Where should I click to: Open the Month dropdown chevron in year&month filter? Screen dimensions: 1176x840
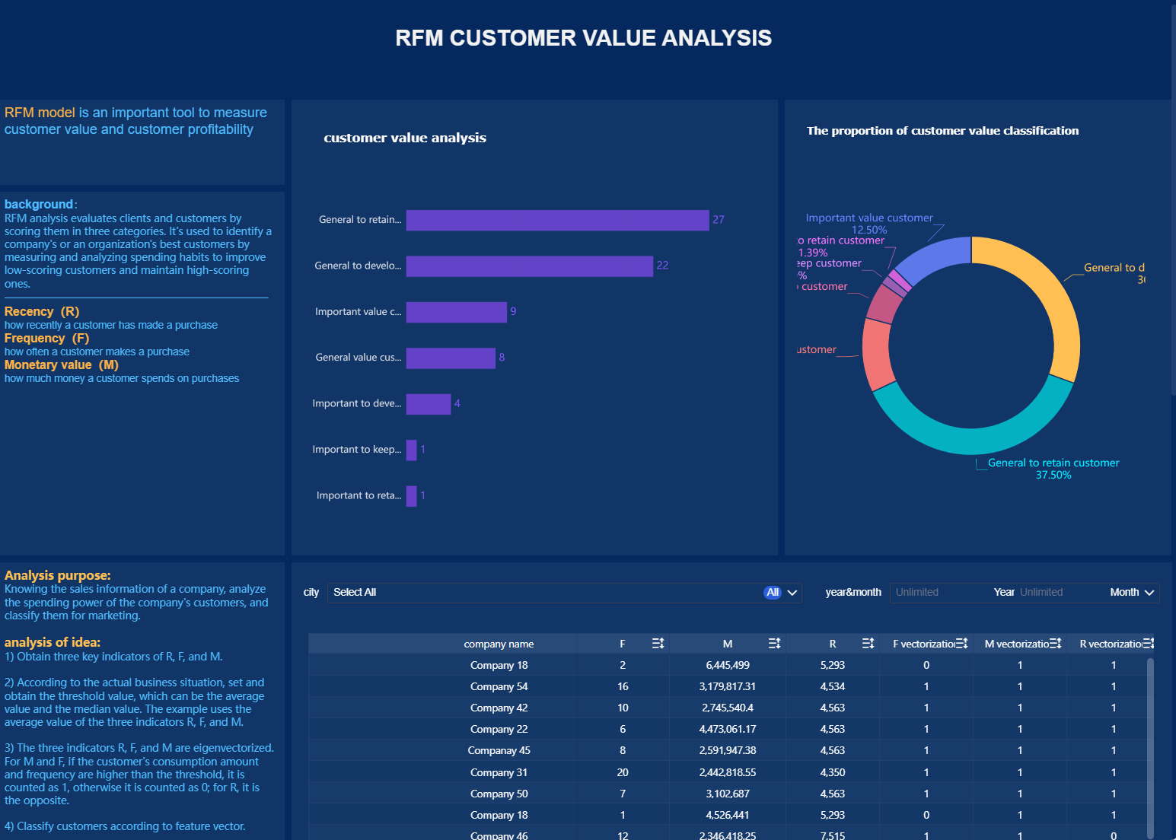click(x=1150, y=592)
